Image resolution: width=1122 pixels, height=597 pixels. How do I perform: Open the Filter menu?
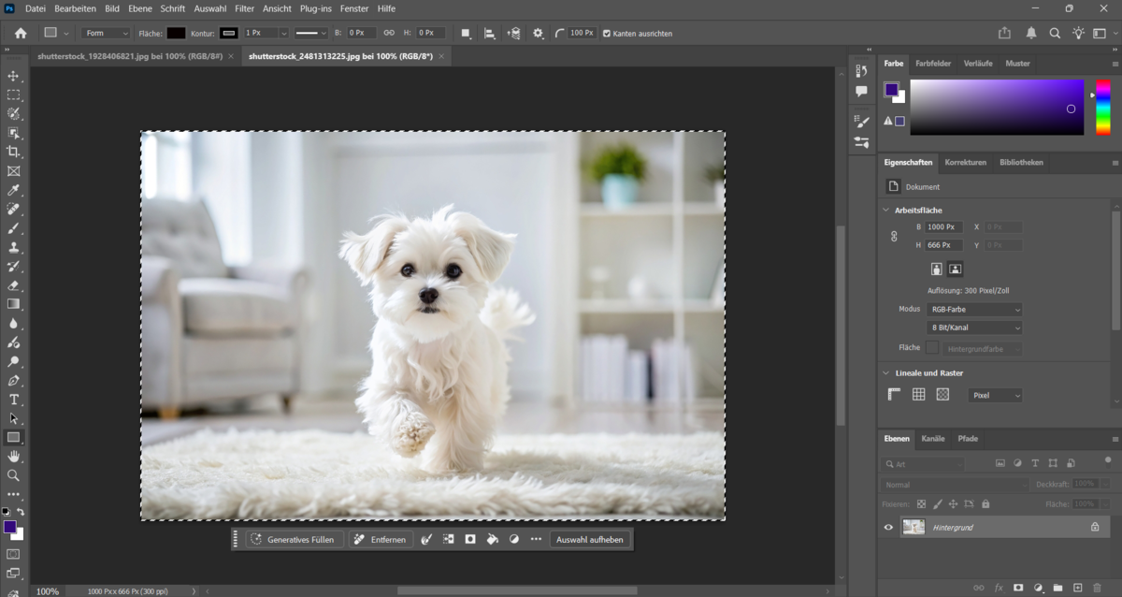click(x=243, y=8)
